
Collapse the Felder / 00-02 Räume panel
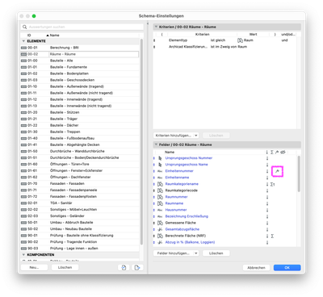[156, 144]
